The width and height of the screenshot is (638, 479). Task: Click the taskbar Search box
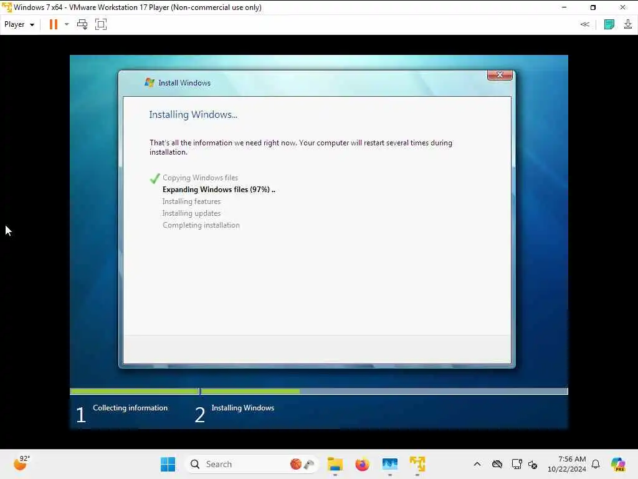tap(252, 464)
